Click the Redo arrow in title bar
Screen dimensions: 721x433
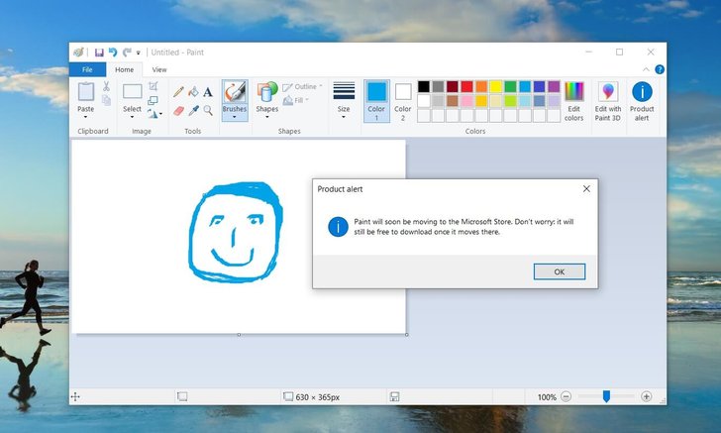[x=127, y=53]
